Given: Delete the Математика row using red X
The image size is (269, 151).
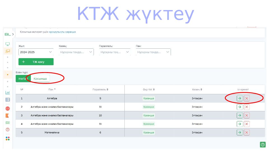Looking at the screenshot, I should [x=247, y=132].
